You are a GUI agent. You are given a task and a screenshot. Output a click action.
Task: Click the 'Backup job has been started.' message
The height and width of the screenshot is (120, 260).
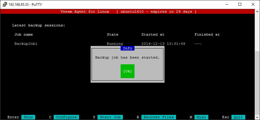(127, 58)
